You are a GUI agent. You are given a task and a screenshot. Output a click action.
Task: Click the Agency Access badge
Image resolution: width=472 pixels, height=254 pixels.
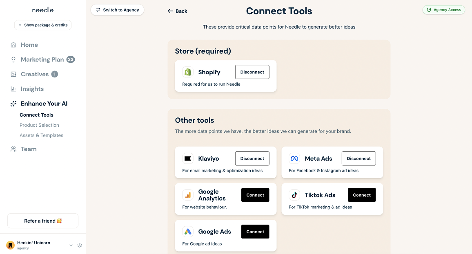[x=444, y=10]
